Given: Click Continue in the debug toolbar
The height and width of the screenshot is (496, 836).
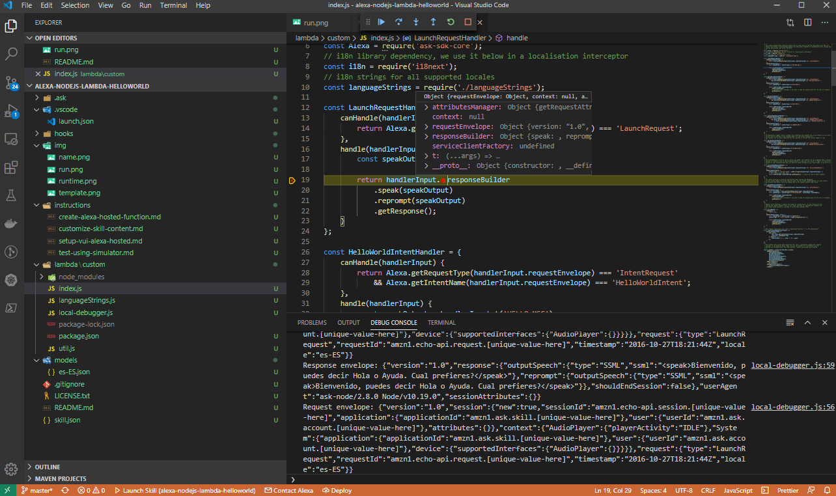Looking at the screenshot, I should (382, 22).
